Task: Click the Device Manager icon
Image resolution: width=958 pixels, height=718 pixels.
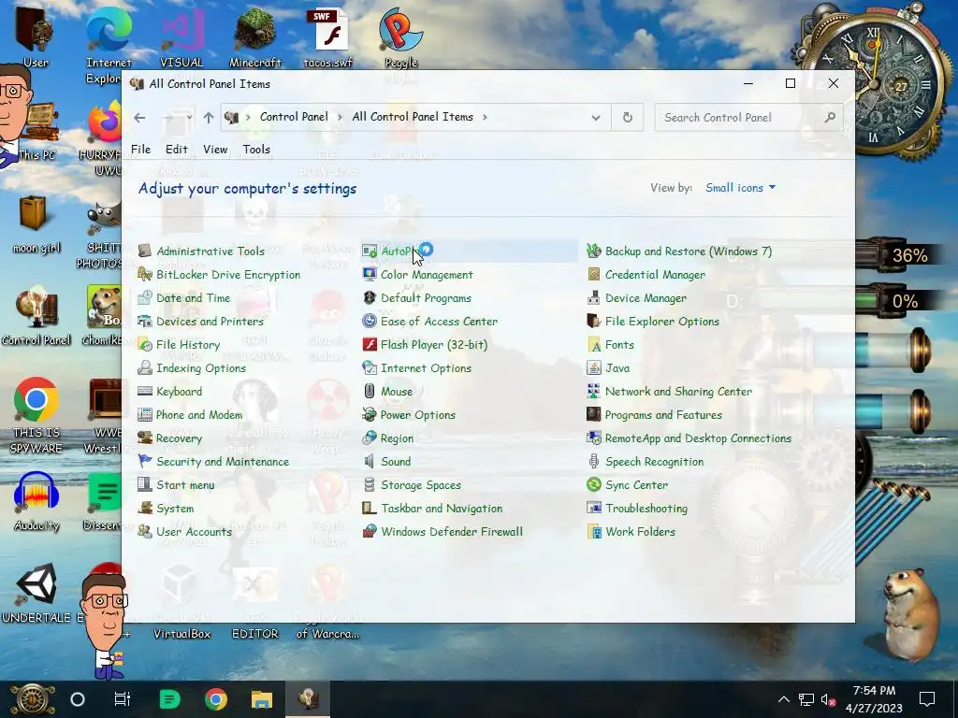Action: coord(593,298)
